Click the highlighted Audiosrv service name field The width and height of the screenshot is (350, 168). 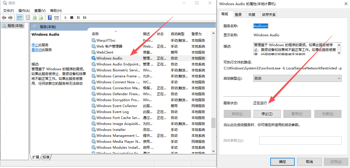click(261, 26)
